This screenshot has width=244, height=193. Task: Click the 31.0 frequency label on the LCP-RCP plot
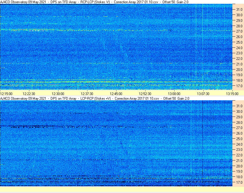pos(239,106)
